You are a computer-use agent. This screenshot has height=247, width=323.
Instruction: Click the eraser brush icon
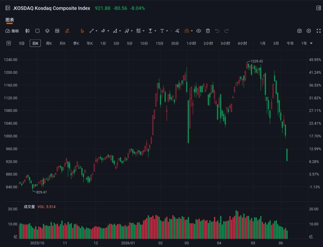point(177,31)
